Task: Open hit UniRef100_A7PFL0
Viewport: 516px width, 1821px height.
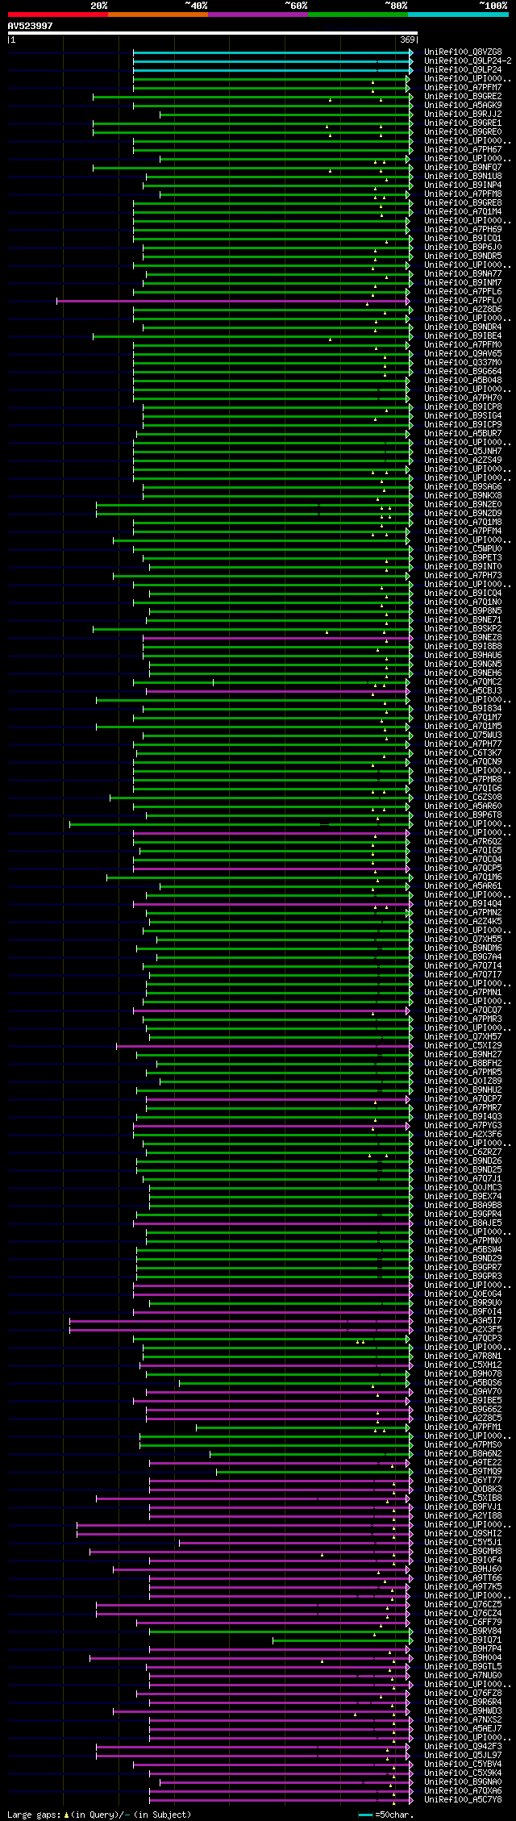Action: [x=463, y=301]
